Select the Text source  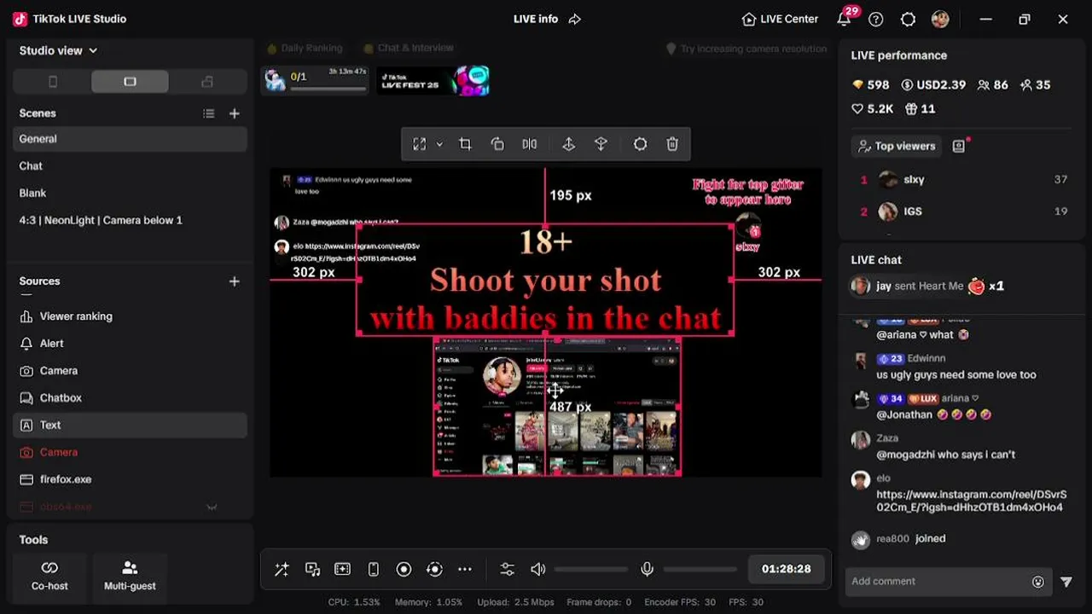point(130,426)
